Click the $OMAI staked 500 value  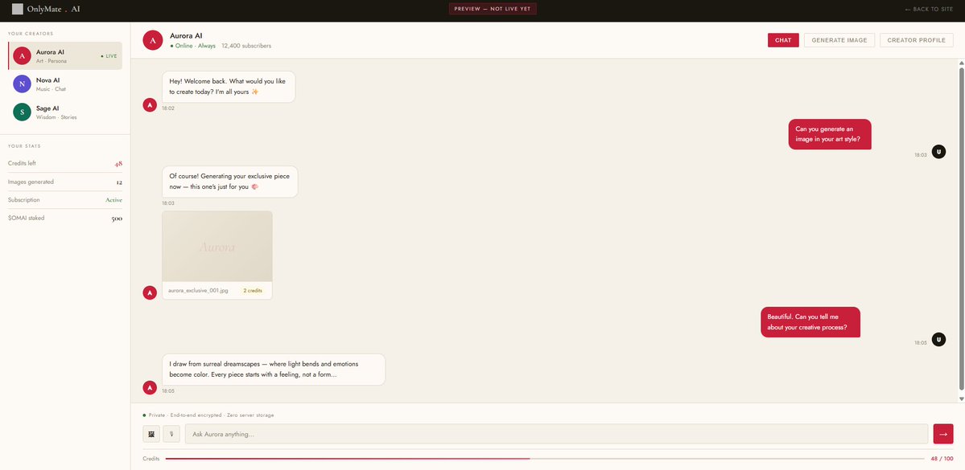pyautogui.click(x=117, y=218)
